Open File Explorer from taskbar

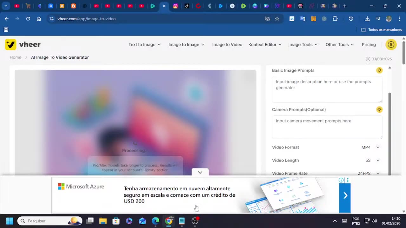[103, 221]
